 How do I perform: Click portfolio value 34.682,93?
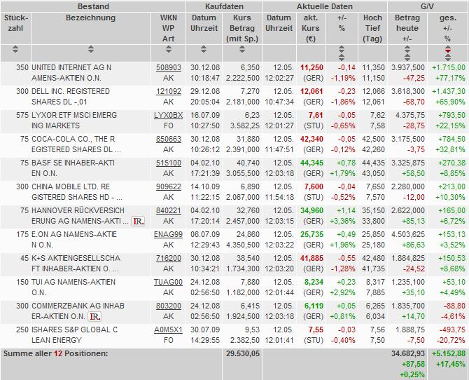pos(408,353)
